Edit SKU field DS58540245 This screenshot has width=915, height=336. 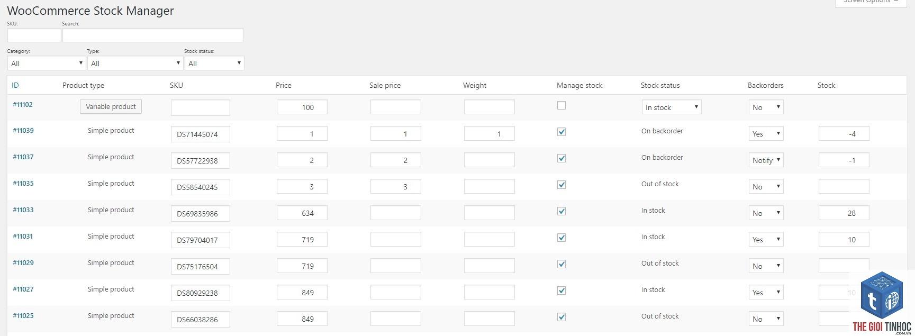(x=201, y=187)
